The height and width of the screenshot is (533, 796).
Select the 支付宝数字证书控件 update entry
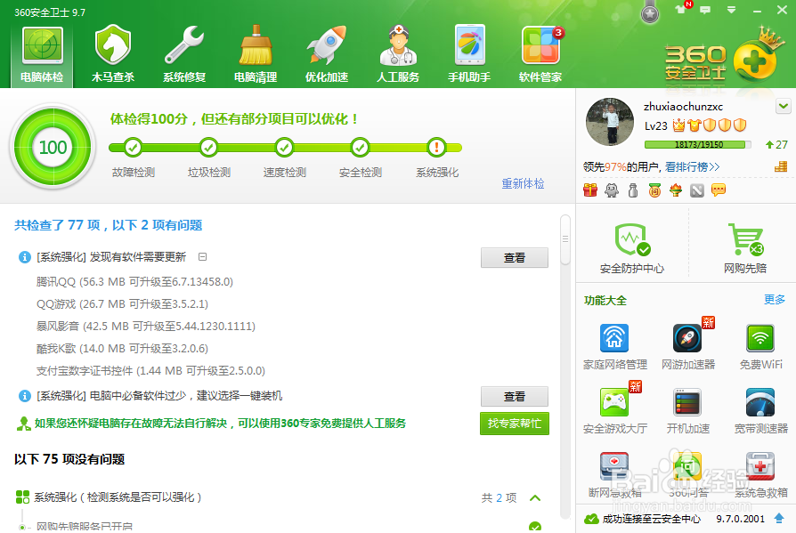(x=150, y=371)
